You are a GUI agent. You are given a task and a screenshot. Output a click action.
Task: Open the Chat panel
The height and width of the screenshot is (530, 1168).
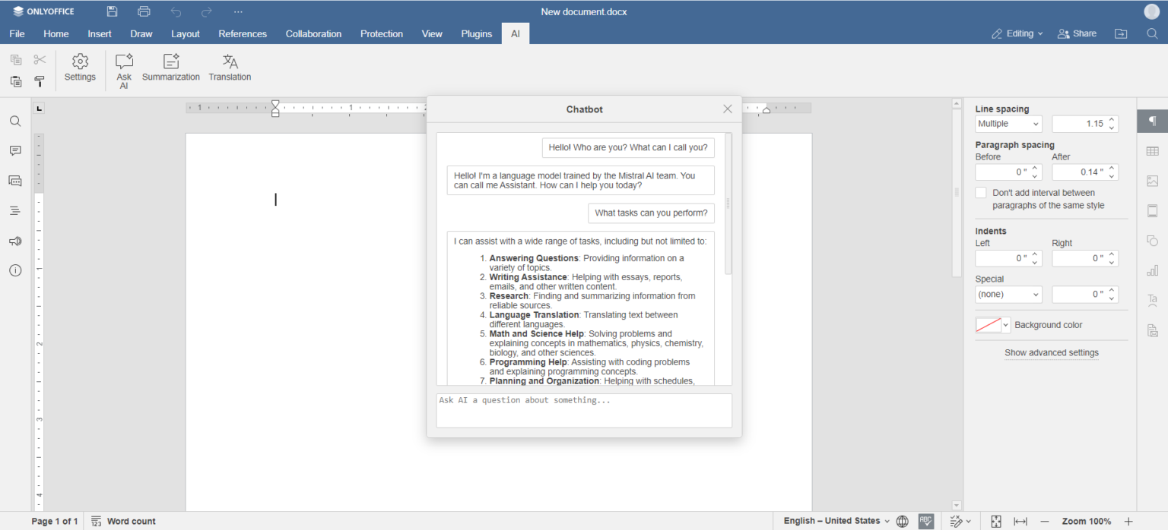[x=14, y=181]
